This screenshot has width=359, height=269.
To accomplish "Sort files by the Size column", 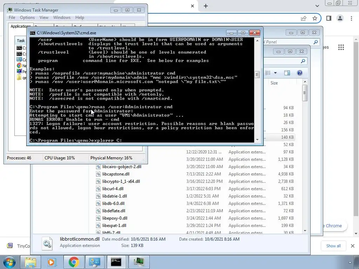I will pos(274,83).
